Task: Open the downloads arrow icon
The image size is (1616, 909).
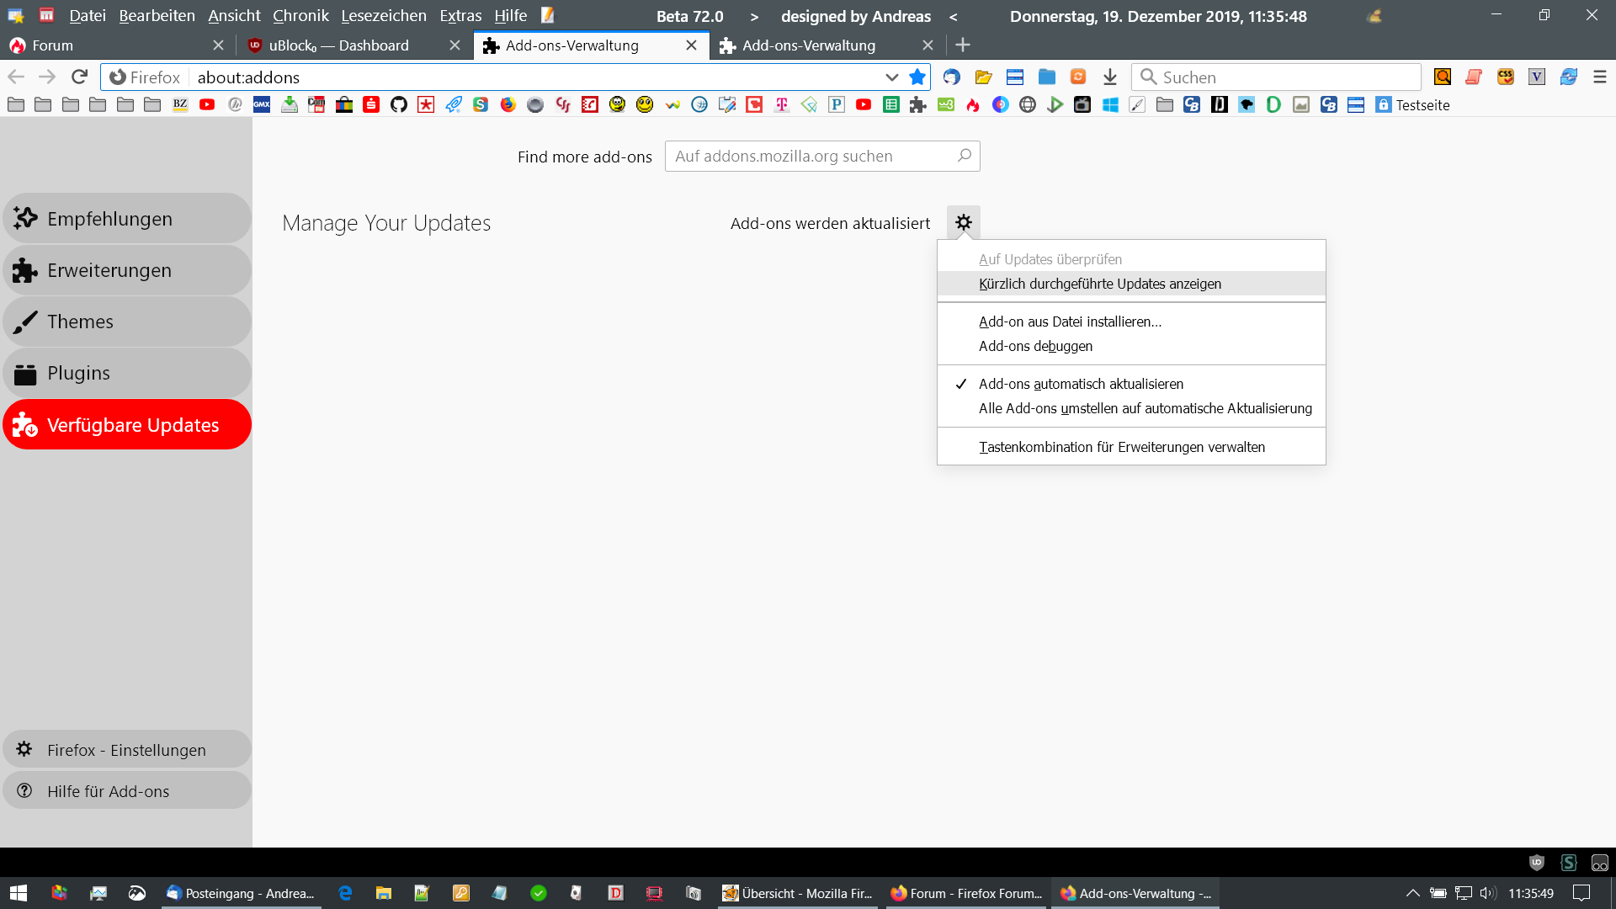Action: click(1110, 77)
